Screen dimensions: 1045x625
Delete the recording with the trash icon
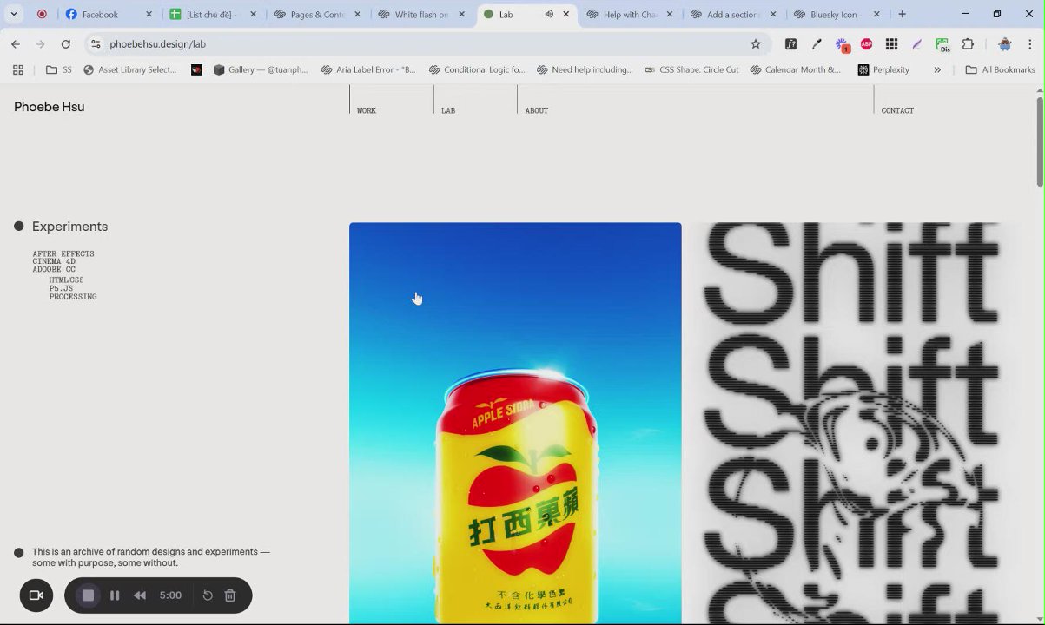pos(230,595)
